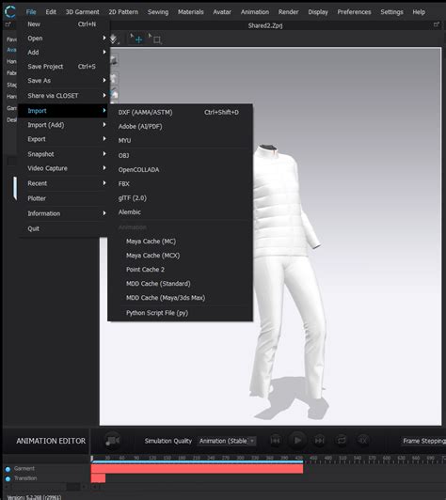Open the Frame Stepping dropdown
This screenshot has height=500, width=446.
(x=423, y=441)
